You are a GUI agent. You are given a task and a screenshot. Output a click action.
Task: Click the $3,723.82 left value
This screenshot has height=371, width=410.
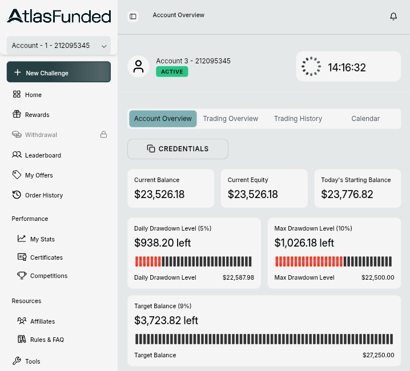166,321
